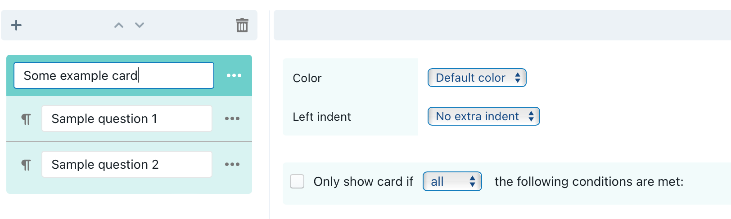Click the Color setting label
The image size is (731, 219).
point(307,78)
